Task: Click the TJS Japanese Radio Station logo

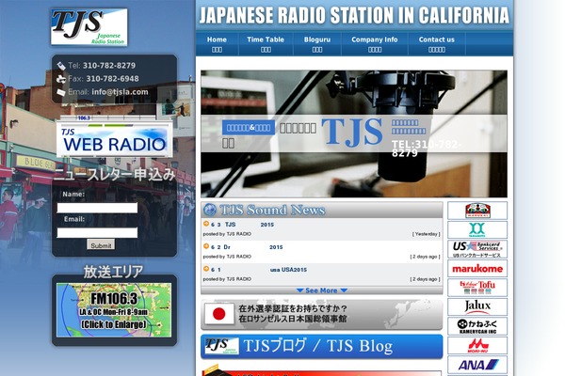Action: tap(89, 27)
